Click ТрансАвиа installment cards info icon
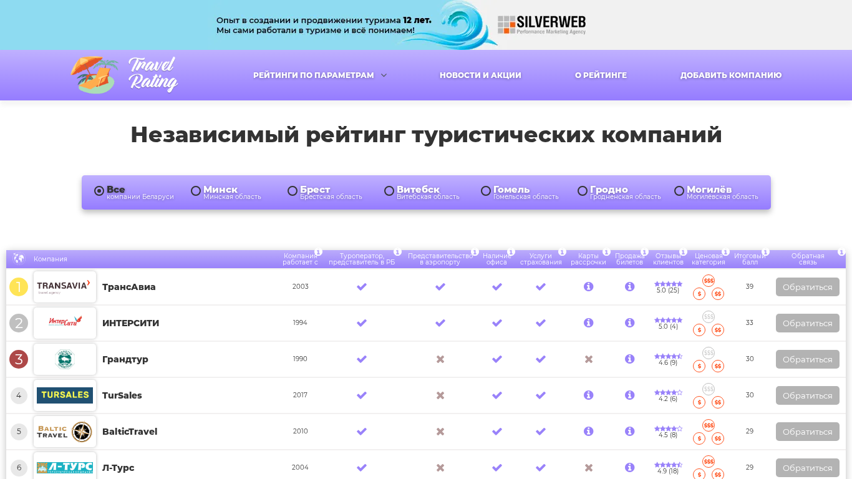The image size is (852, 479). (x=588, y=287)
